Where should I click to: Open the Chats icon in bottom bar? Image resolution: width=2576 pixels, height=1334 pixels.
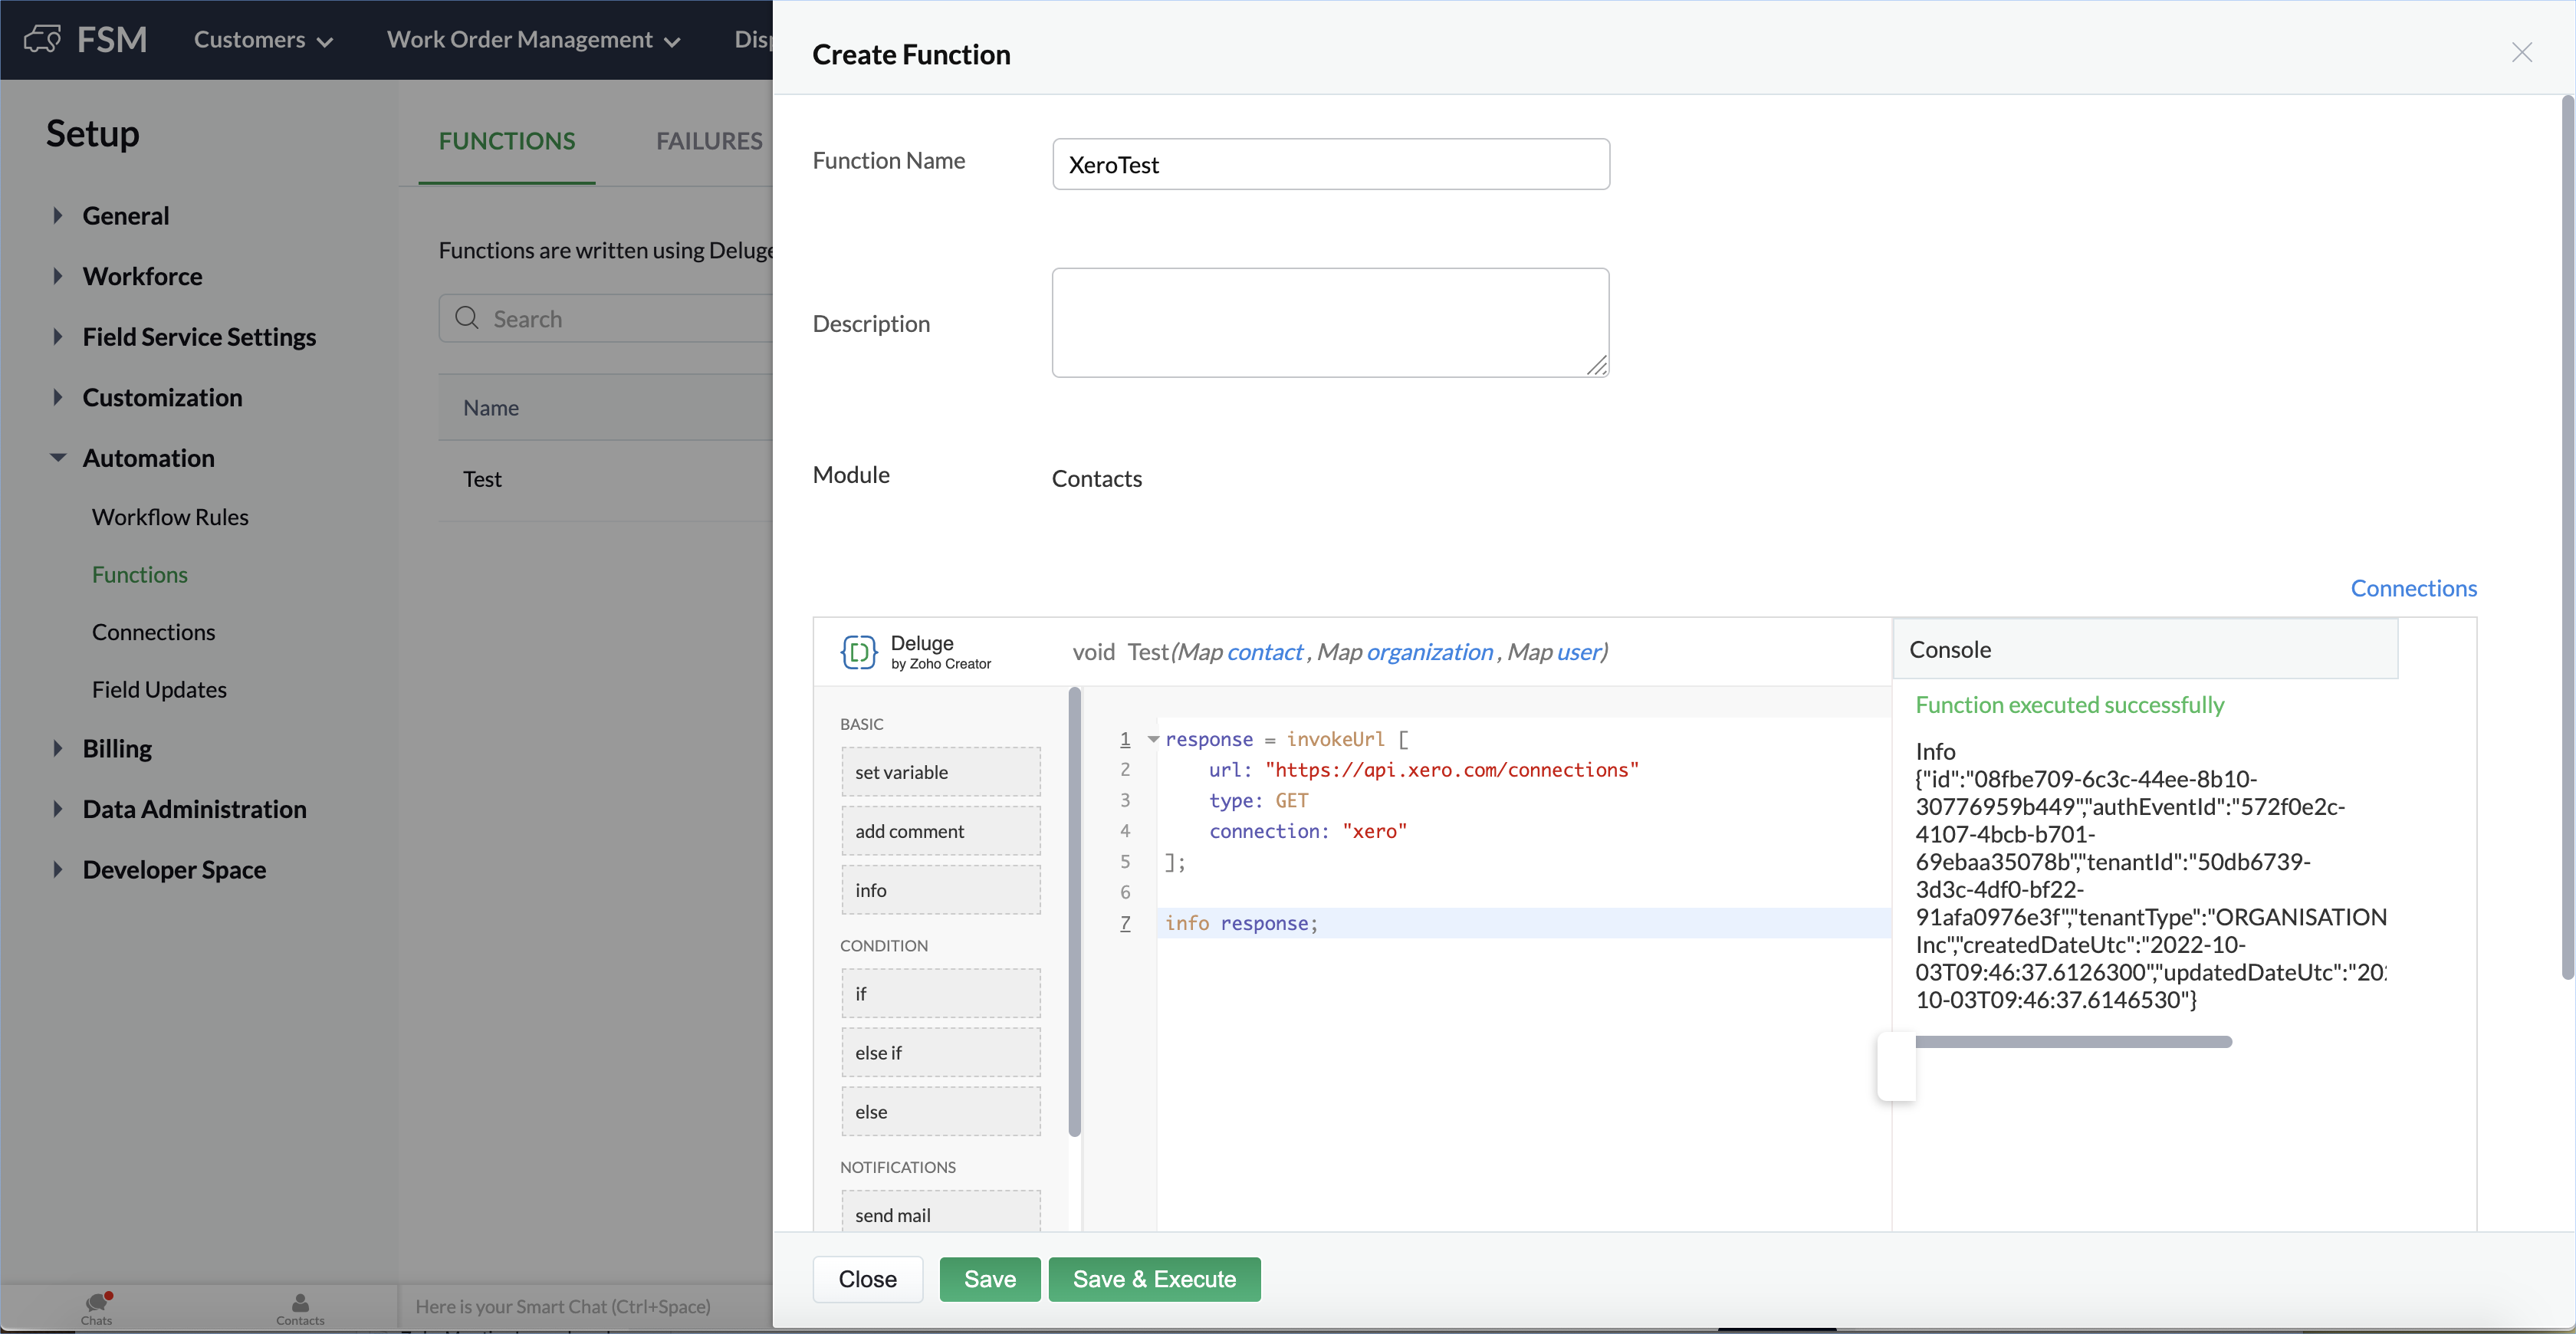click(x=97, y=1307)
